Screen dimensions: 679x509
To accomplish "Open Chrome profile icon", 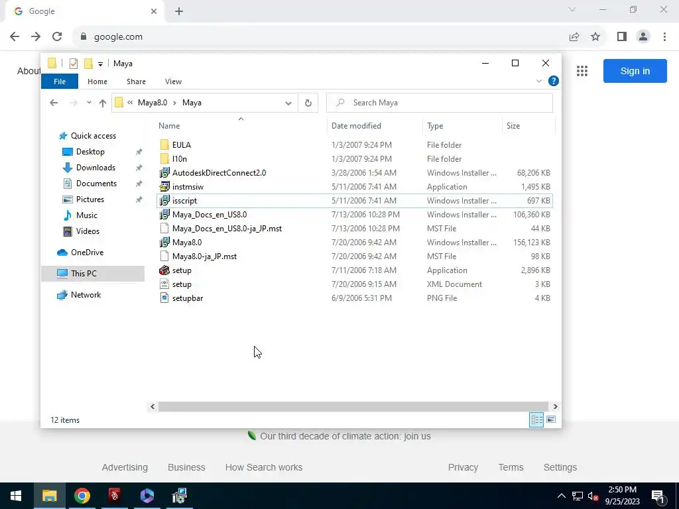I will coord(643,37).
